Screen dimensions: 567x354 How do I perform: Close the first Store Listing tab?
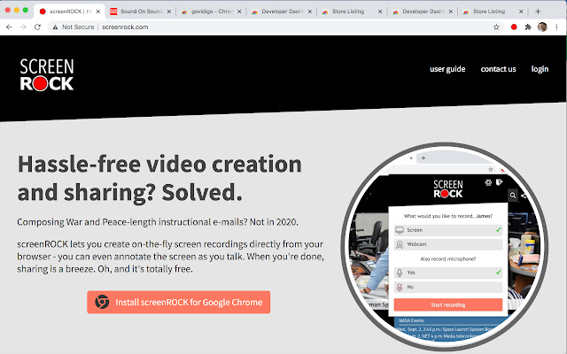[x=380, y=12]
